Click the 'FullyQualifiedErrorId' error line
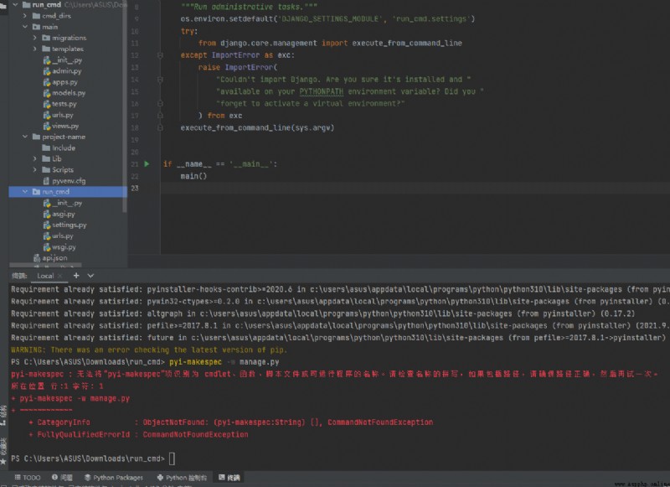Image resolution: width=670 pixels, height=487 pixels. pos(139,434)
